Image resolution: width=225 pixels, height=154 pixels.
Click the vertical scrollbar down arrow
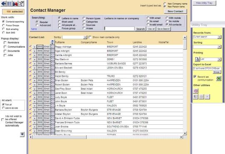185,133
